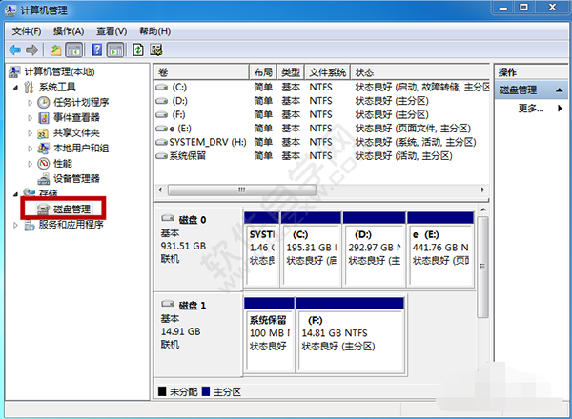This screenshot has height=419, width=572.
Task: Expand the 任务计划程序 tree node
Action: [30, 103]
